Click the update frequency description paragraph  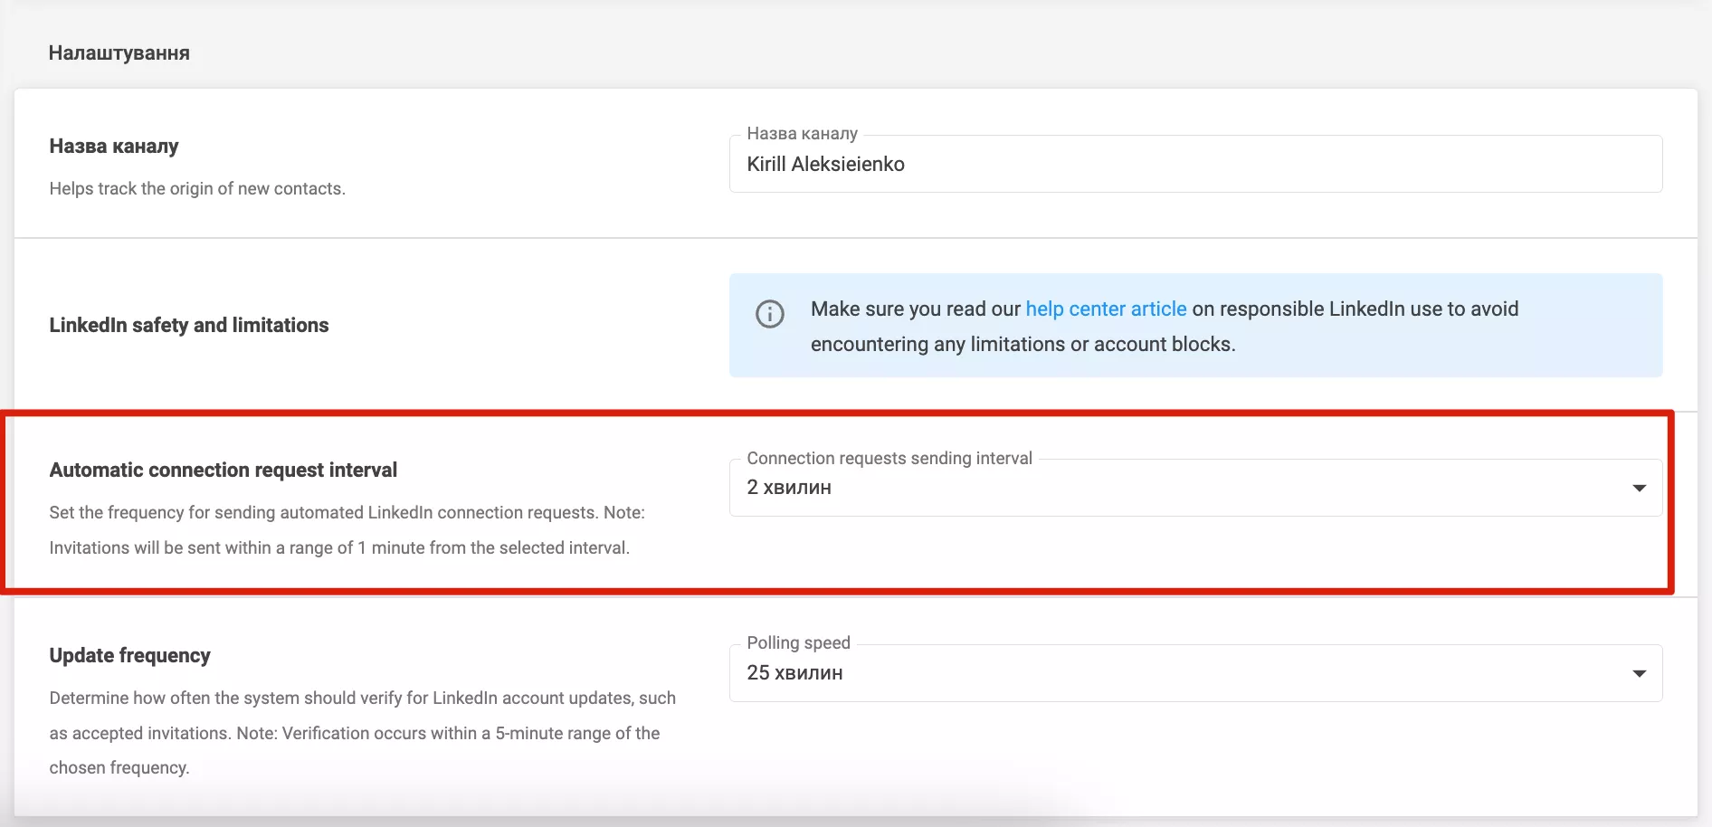click(363, 733)
